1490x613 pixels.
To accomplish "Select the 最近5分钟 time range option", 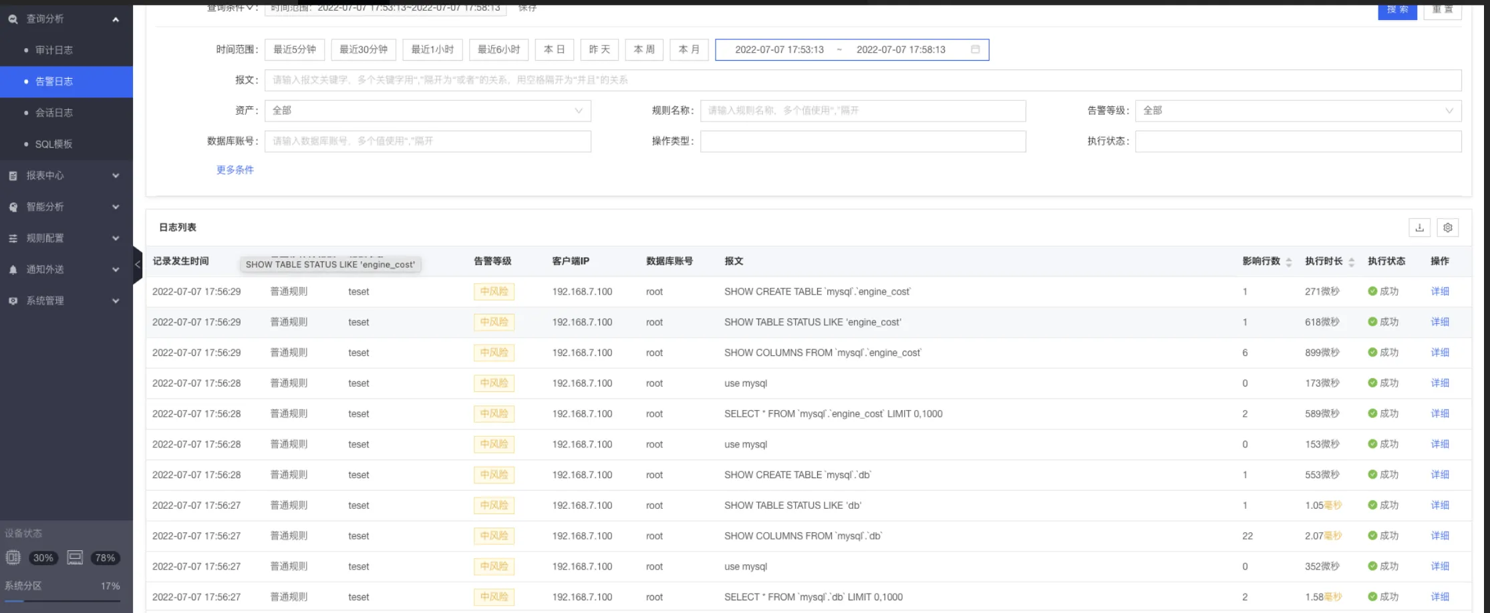I will pyautogui.click(x=295, y=49).
